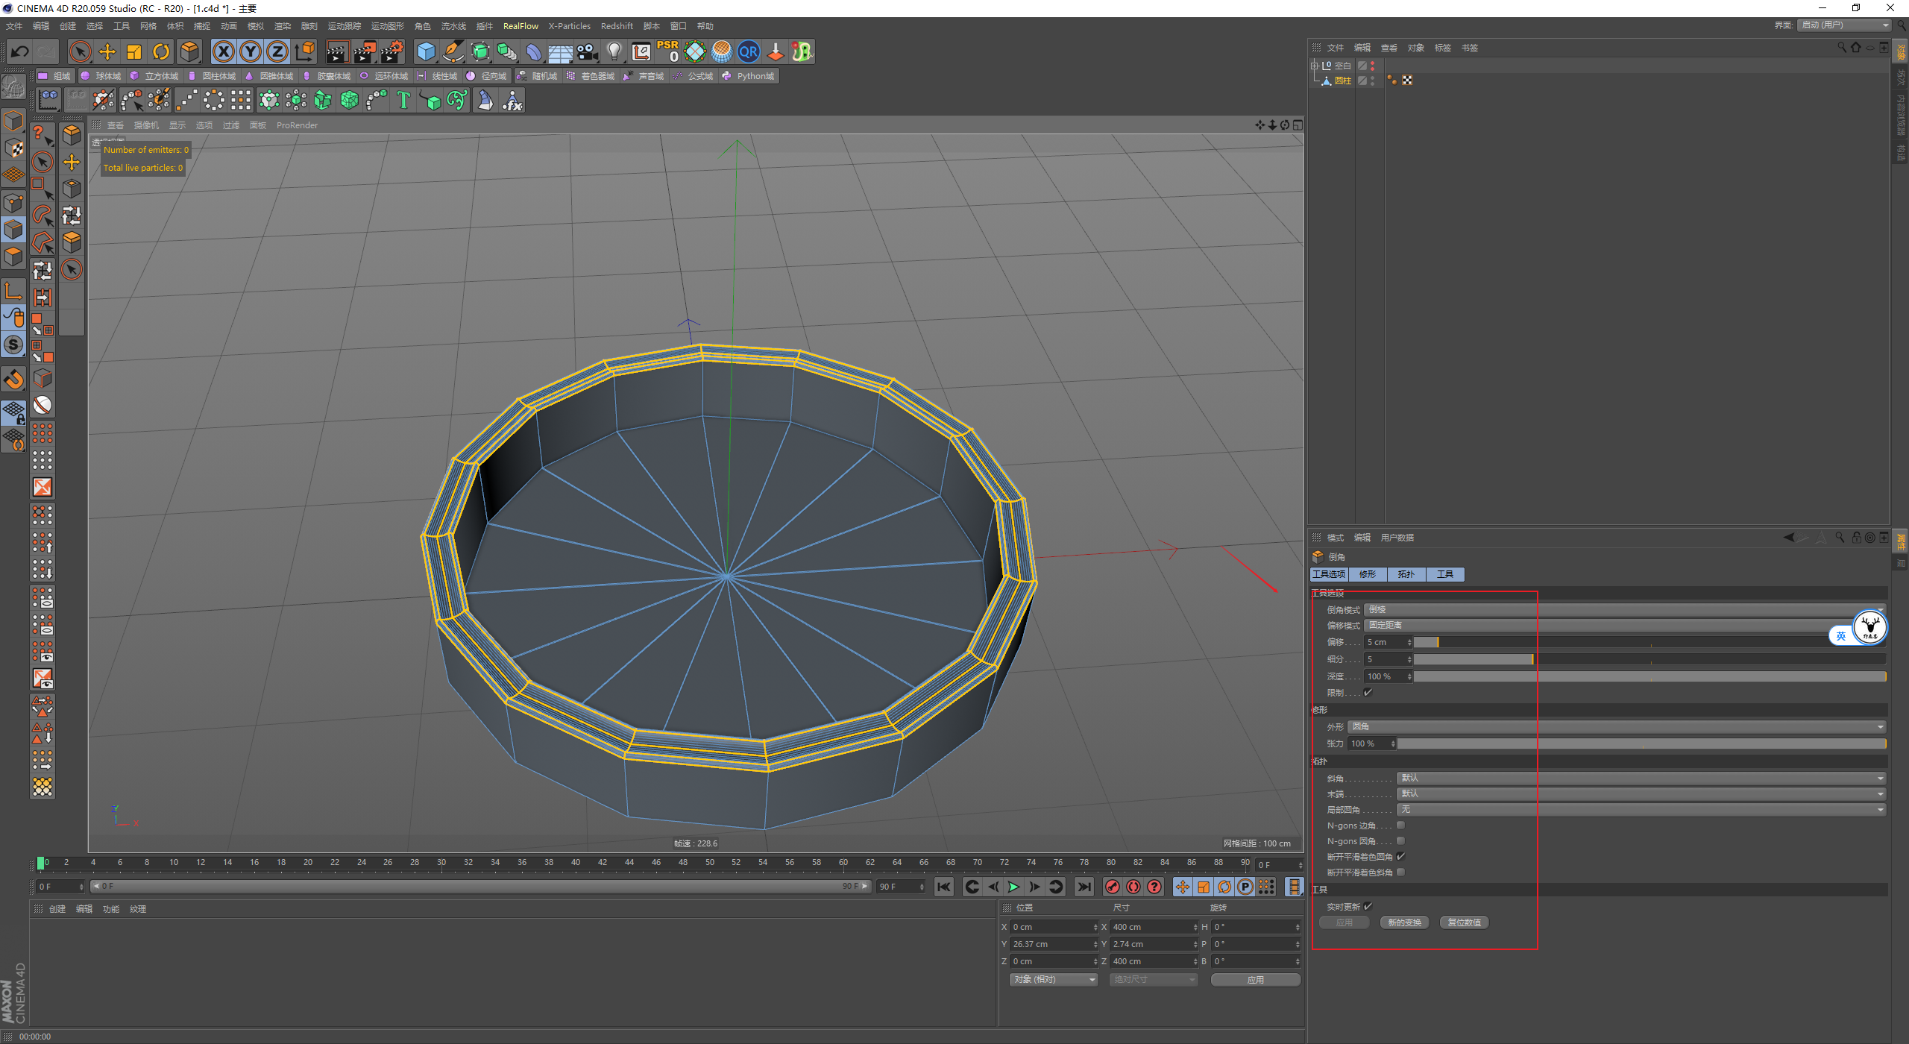Select the Scale tool in top toolbar

click(134, 51)
